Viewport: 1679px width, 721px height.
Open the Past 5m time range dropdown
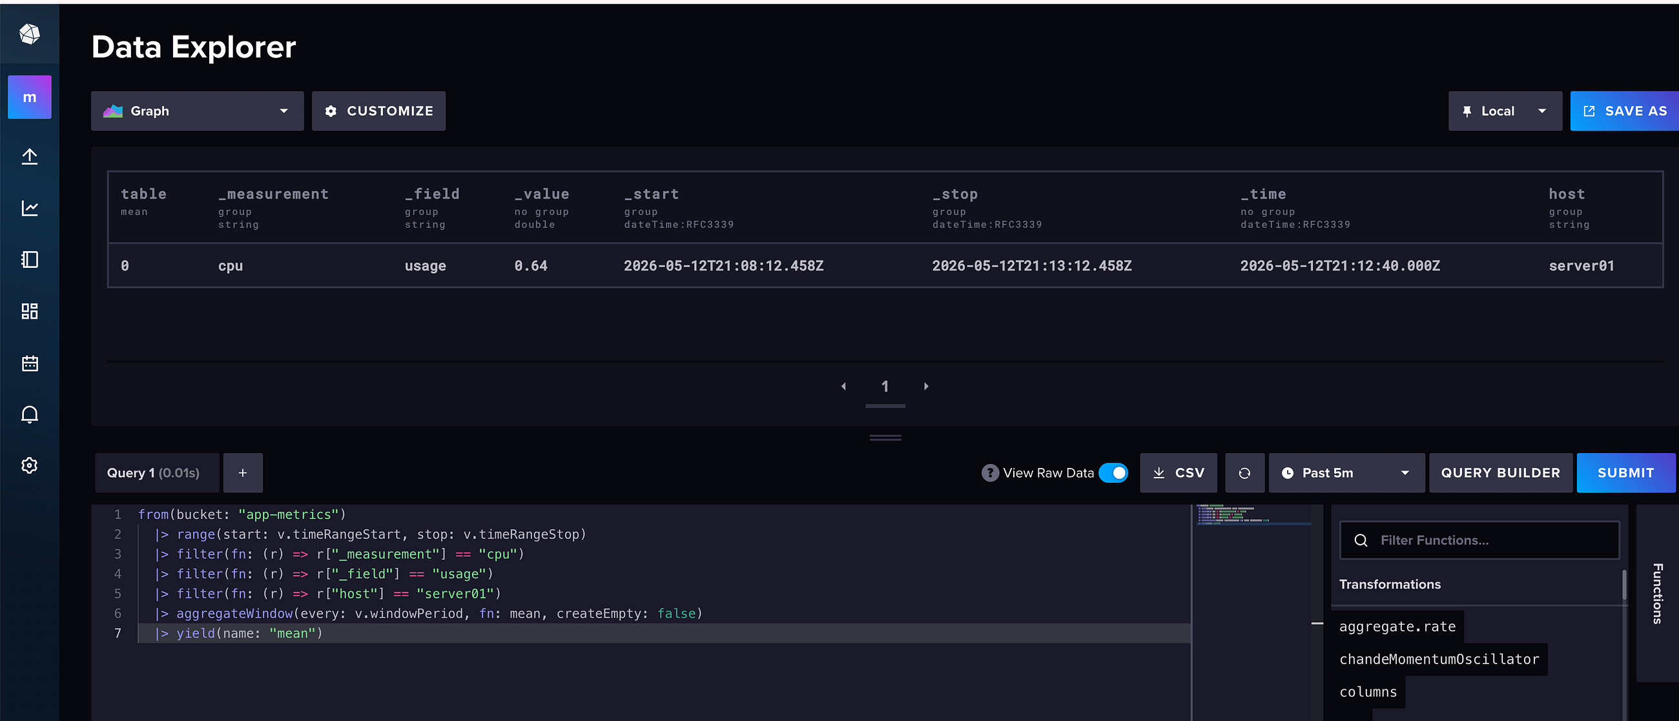[1346, 473]
